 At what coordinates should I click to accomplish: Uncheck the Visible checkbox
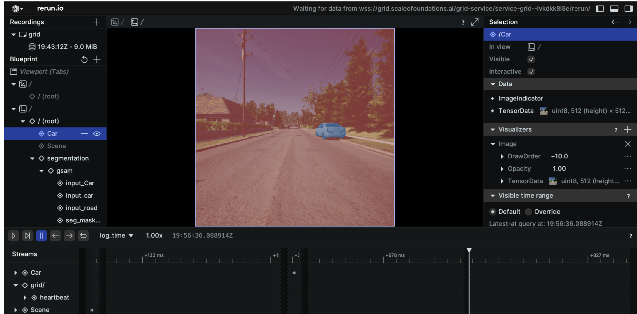(531, 59)
